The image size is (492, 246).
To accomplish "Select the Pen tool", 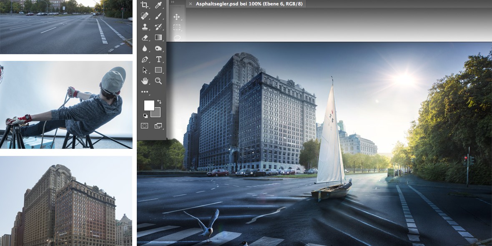I will [x=145, y=59].
